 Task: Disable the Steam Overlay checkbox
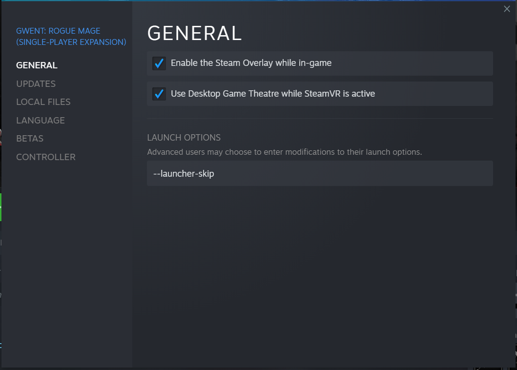pyautogui.click(x=159, y=63)
